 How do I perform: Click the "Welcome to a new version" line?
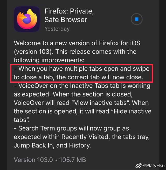click(77, 43)
